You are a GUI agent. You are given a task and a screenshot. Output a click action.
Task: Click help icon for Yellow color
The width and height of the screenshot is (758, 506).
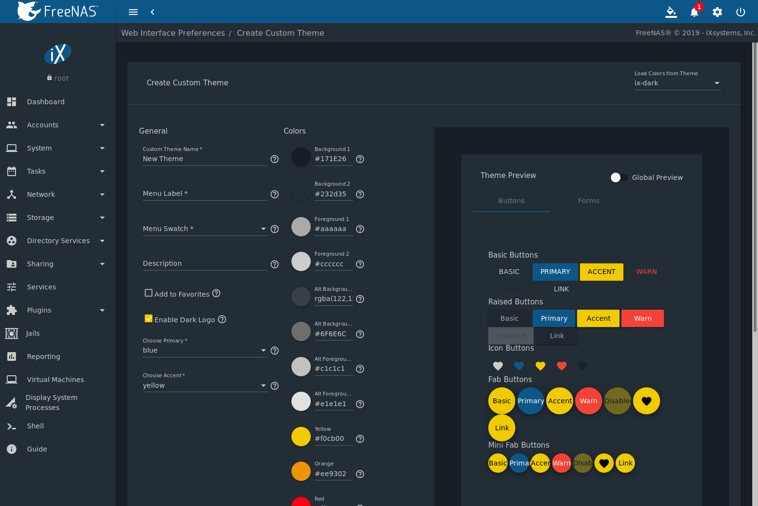point(360,439)
